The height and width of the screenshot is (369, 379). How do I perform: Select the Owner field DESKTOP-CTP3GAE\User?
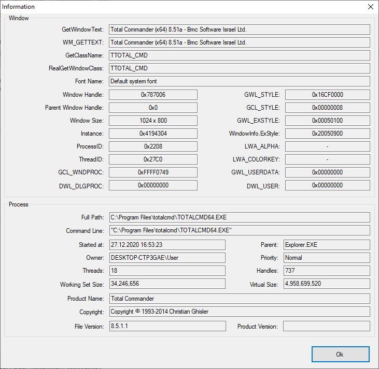pos(167,258)
